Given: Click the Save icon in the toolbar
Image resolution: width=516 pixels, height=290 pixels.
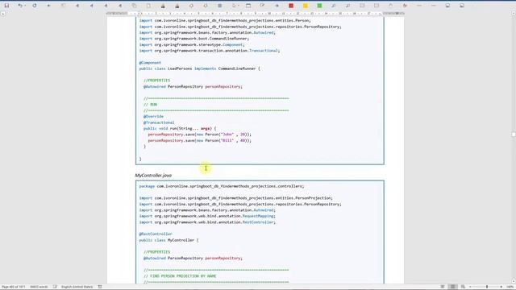Looking at the screenshot, I should coord(6,6).
